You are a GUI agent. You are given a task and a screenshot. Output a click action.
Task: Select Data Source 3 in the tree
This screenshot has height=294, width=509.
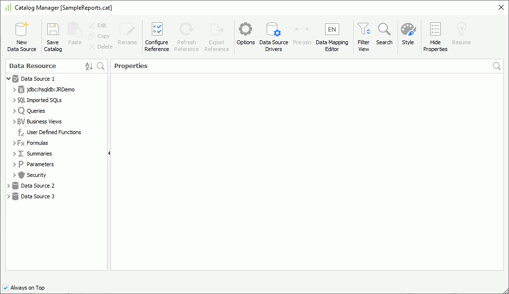(37, 196)
